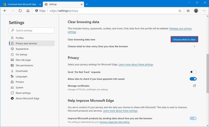Image resolution: width=209 pixels, height=127 pixels.
Task: Click the forward navigation arrow
Action: click(12, 11)
